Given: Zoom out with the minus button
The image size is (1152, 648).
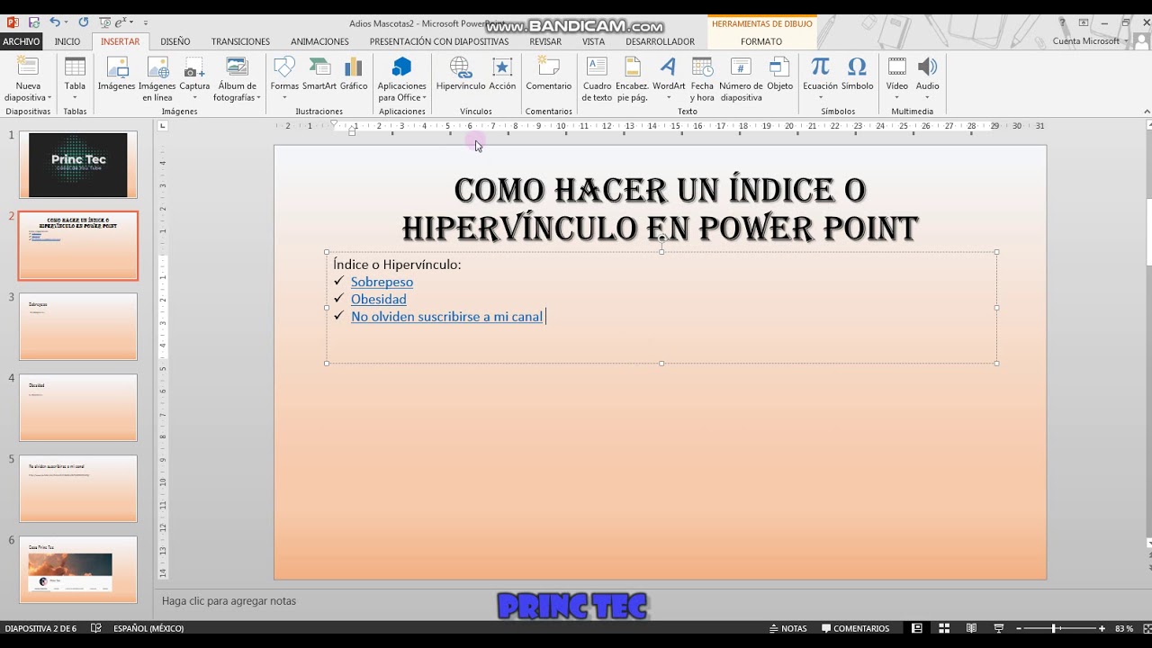Looking at the screenshot, I should 1021,628.
